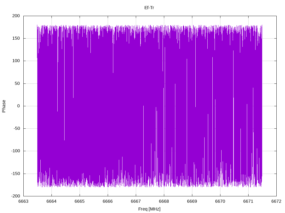Click x-axis tick label '6672'
The image size is (285, 213).
point(276,201)
